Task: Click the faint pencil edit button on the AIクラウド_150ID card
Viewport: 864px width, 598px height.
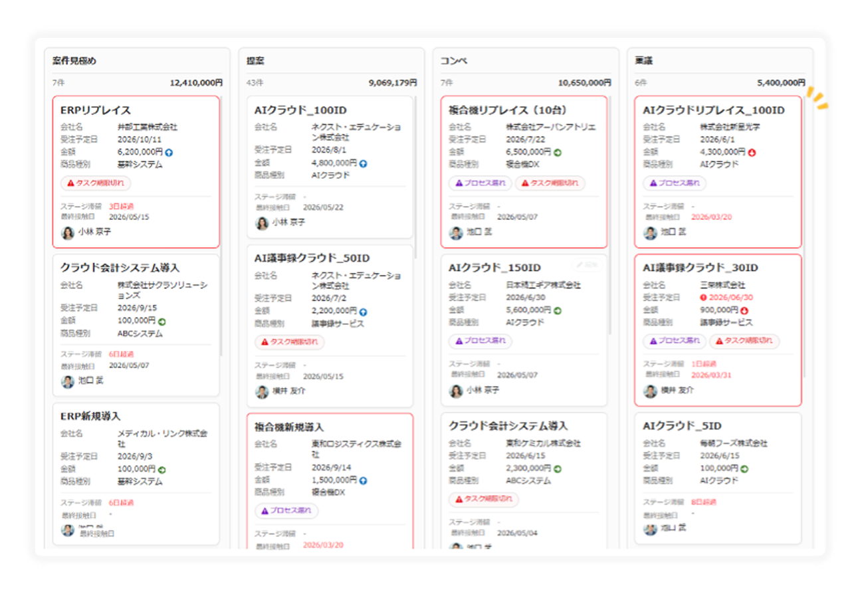Action: click(x=588, y=264)
